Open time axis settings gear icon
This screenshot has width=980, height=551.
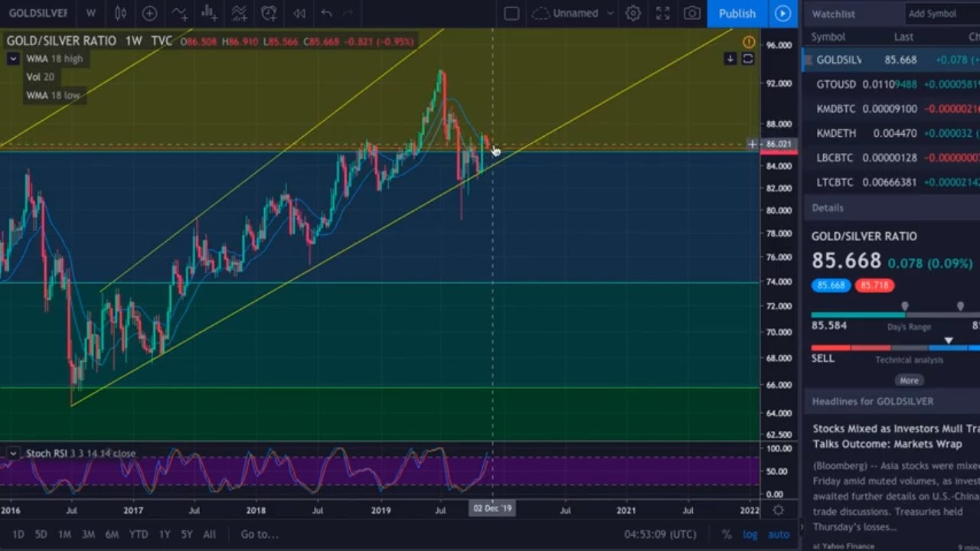tap(778, 510)
